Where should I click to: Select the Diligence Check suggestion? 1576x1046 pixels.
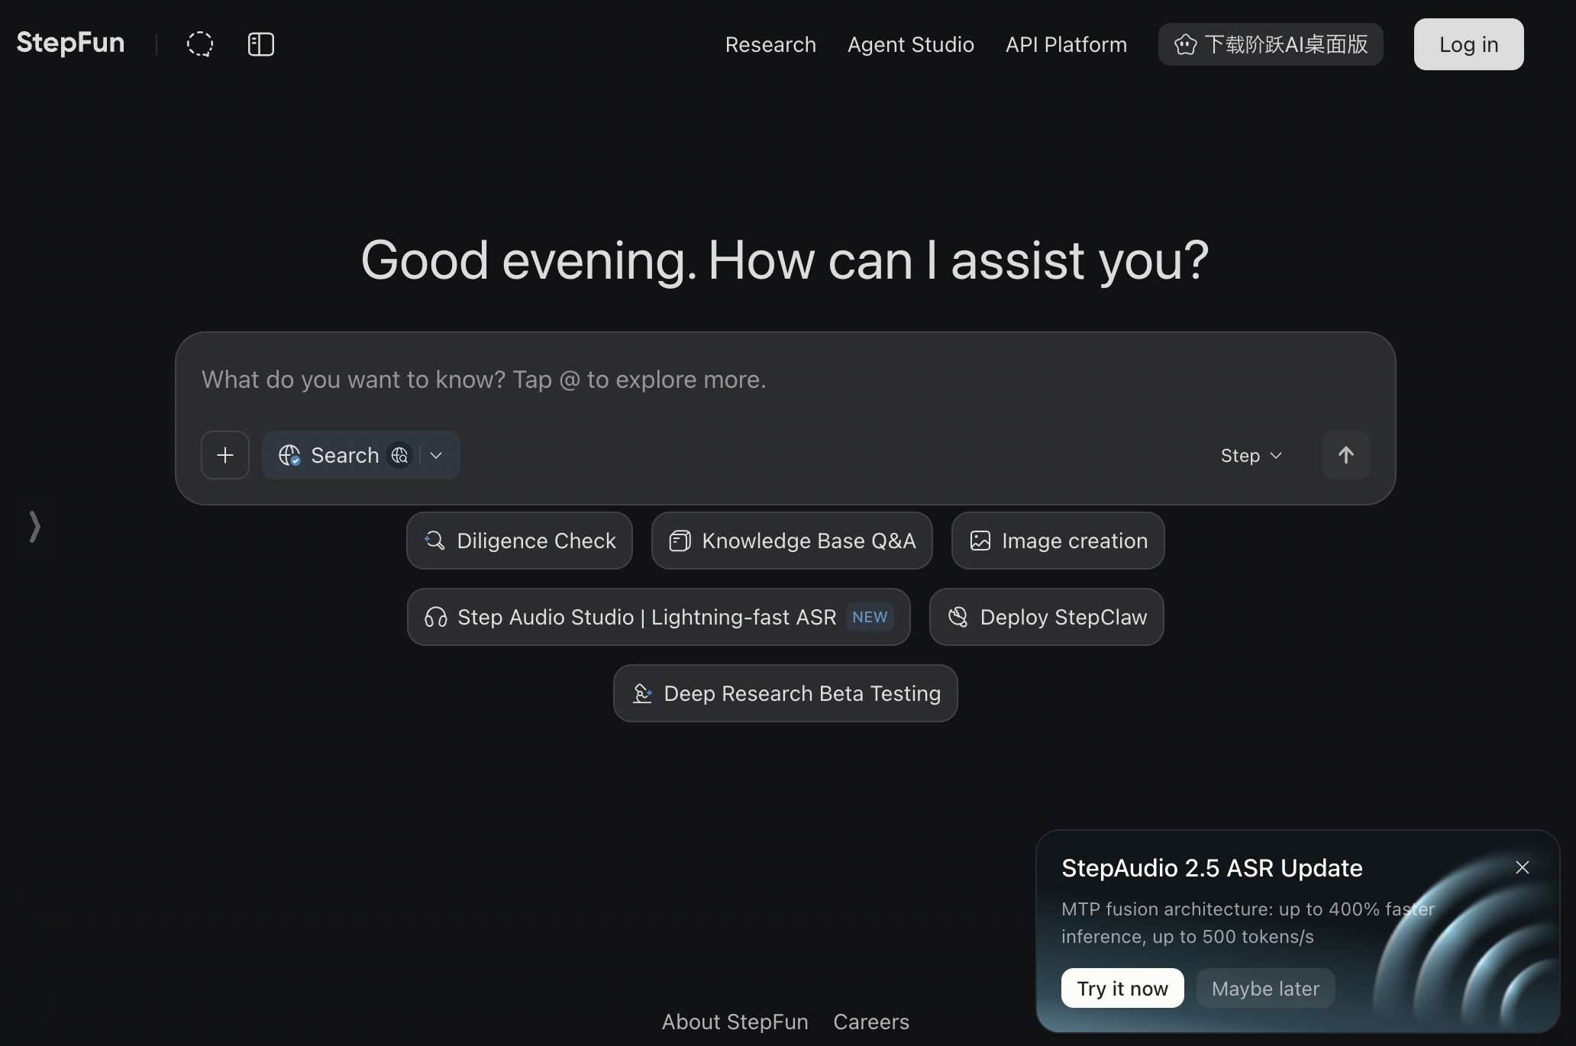pyautogui.click(x=519, y=541)
